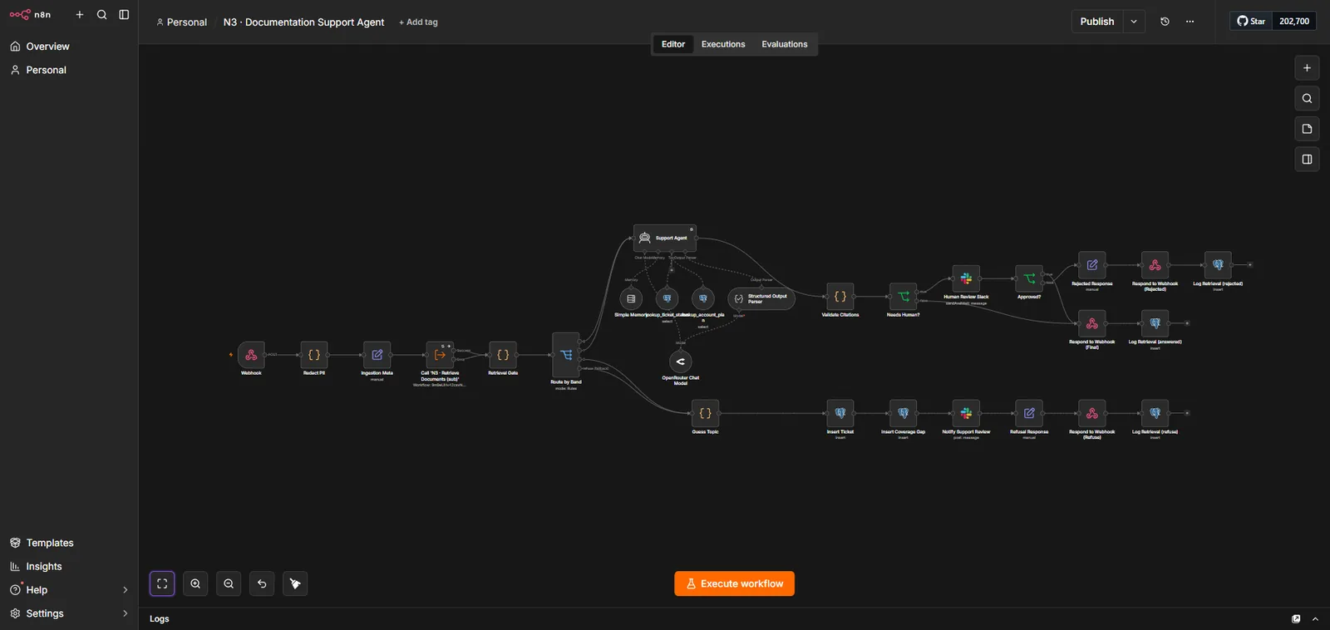This screenshot has width=1330, height=630.
Task: Select the Guess Topic code node
Action: pyautogui.click(x=705, y=413)
